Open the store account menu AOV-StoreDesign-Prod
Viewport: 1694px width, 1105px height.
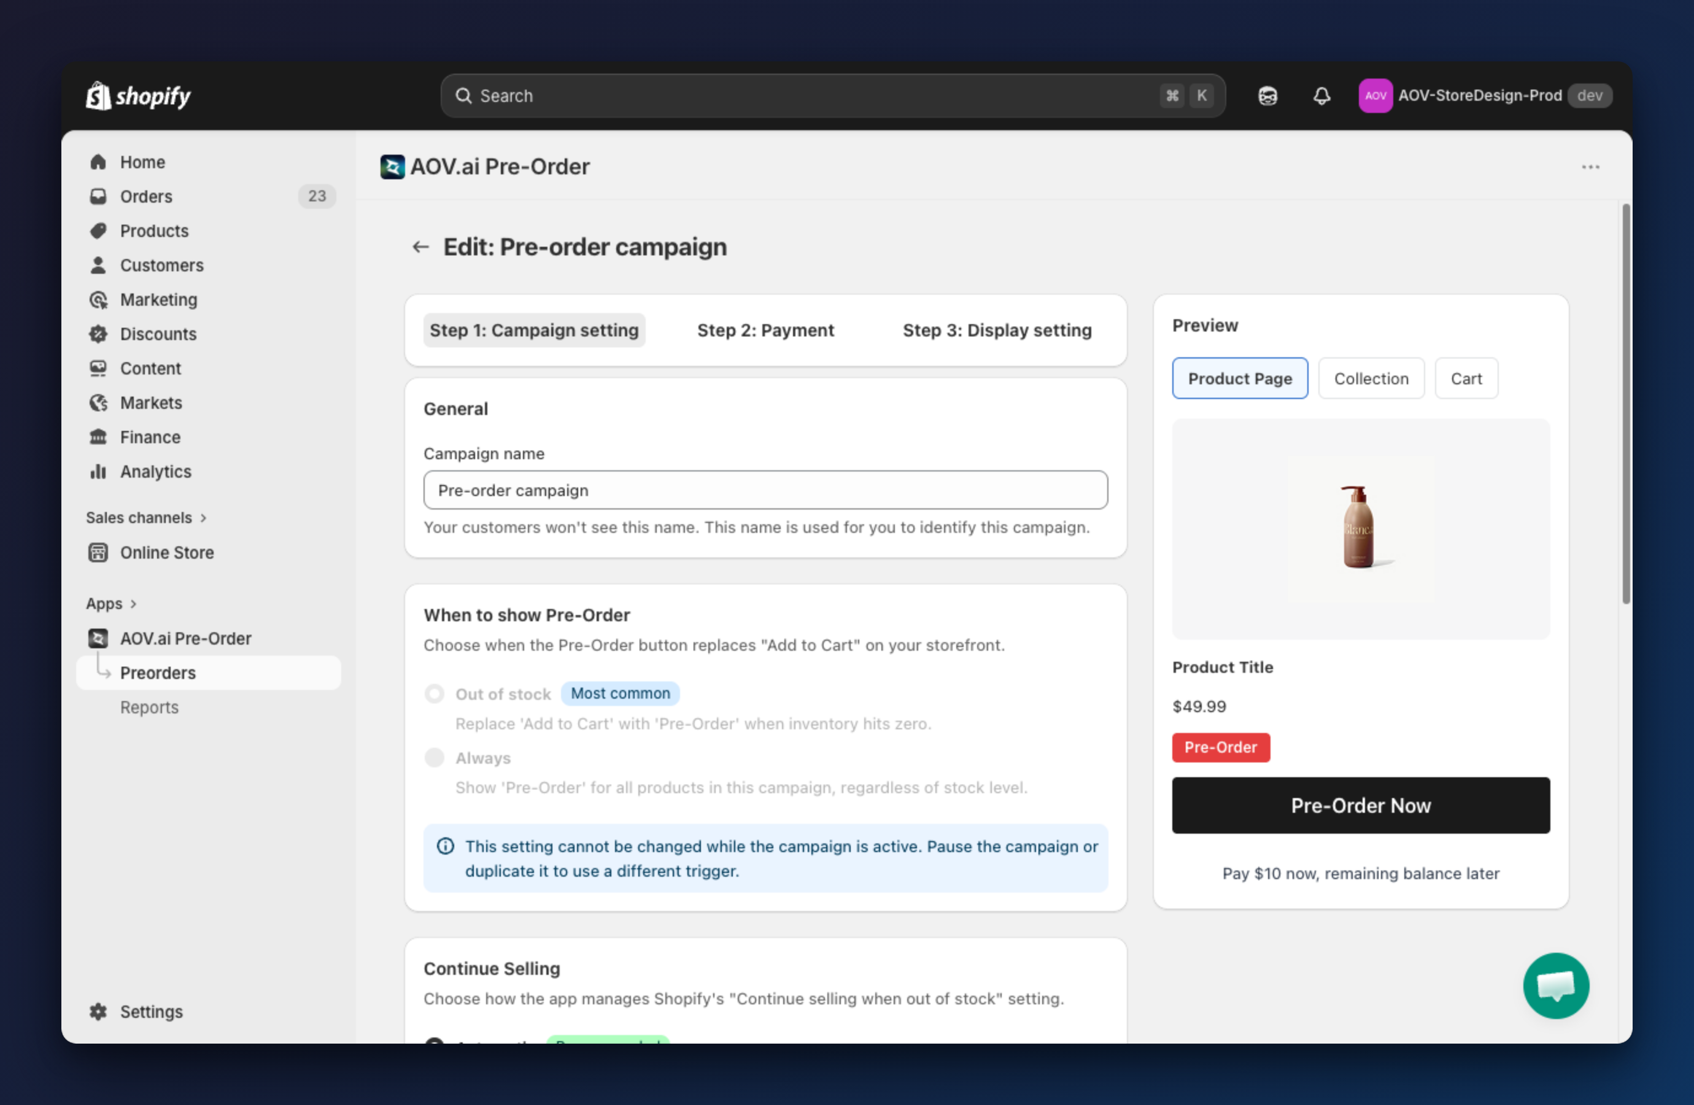(x=1485, y=95)
